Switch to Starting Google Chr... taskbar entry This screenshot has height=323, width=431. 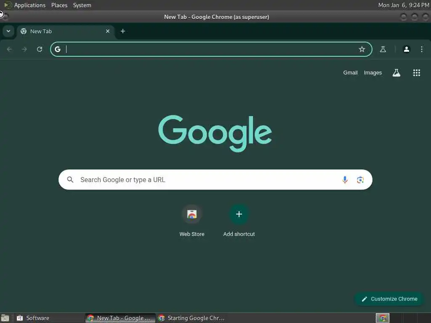tap(192, 318)
